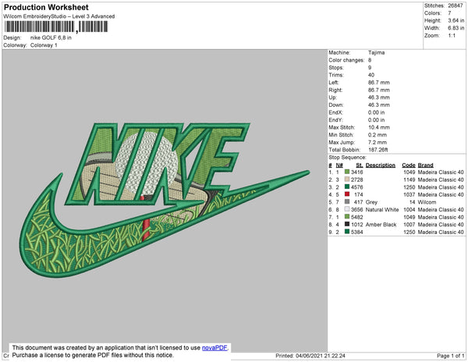Click the Trims value '40'
The width and height of the screenshot is (468, 362).
pos(371,75)
